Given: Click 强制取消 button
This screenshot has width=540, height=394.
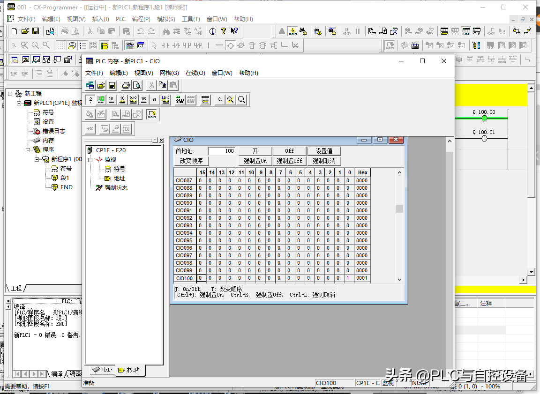Looking at the screenshot, I should 324,161.
